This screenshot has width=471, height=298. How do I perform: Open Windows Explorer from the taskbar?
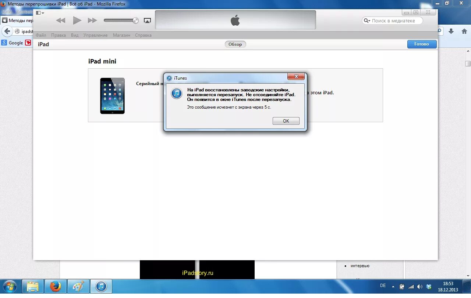point(33,286)
